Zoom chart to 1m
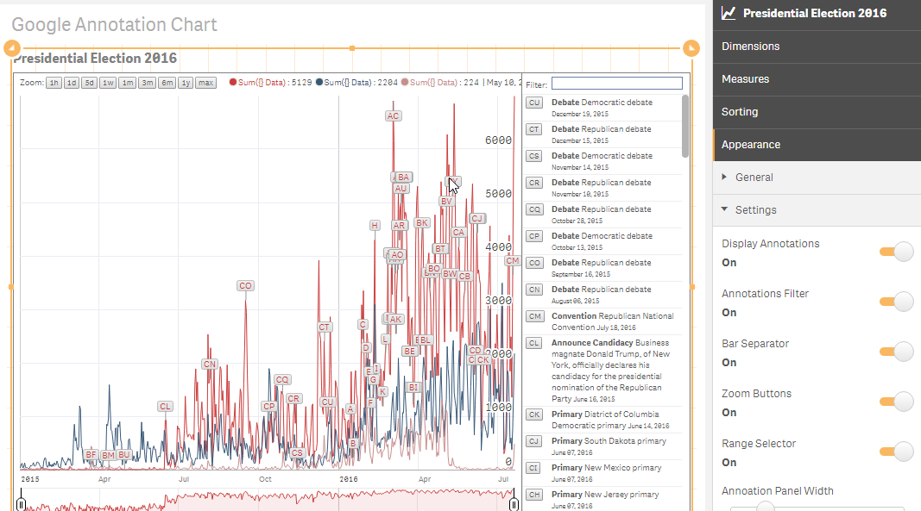The image size is (921, 511). pos(128,83)
